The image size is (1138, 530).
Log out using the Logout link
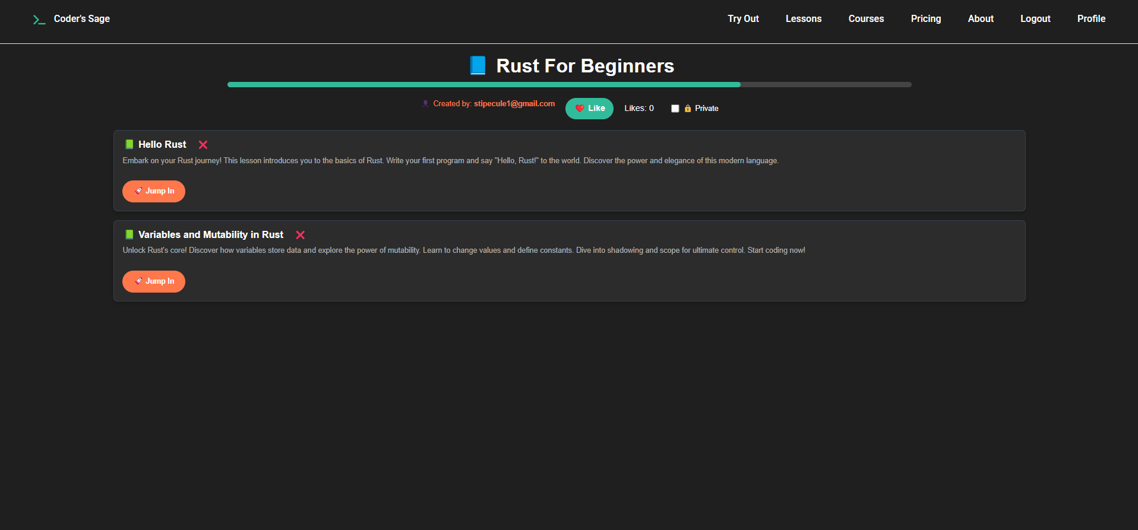click(x=1035, y=19)
